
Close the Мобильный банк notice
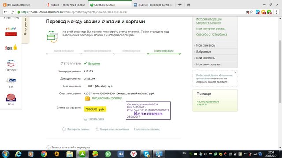pyautogui.click(x=235, y=72)
